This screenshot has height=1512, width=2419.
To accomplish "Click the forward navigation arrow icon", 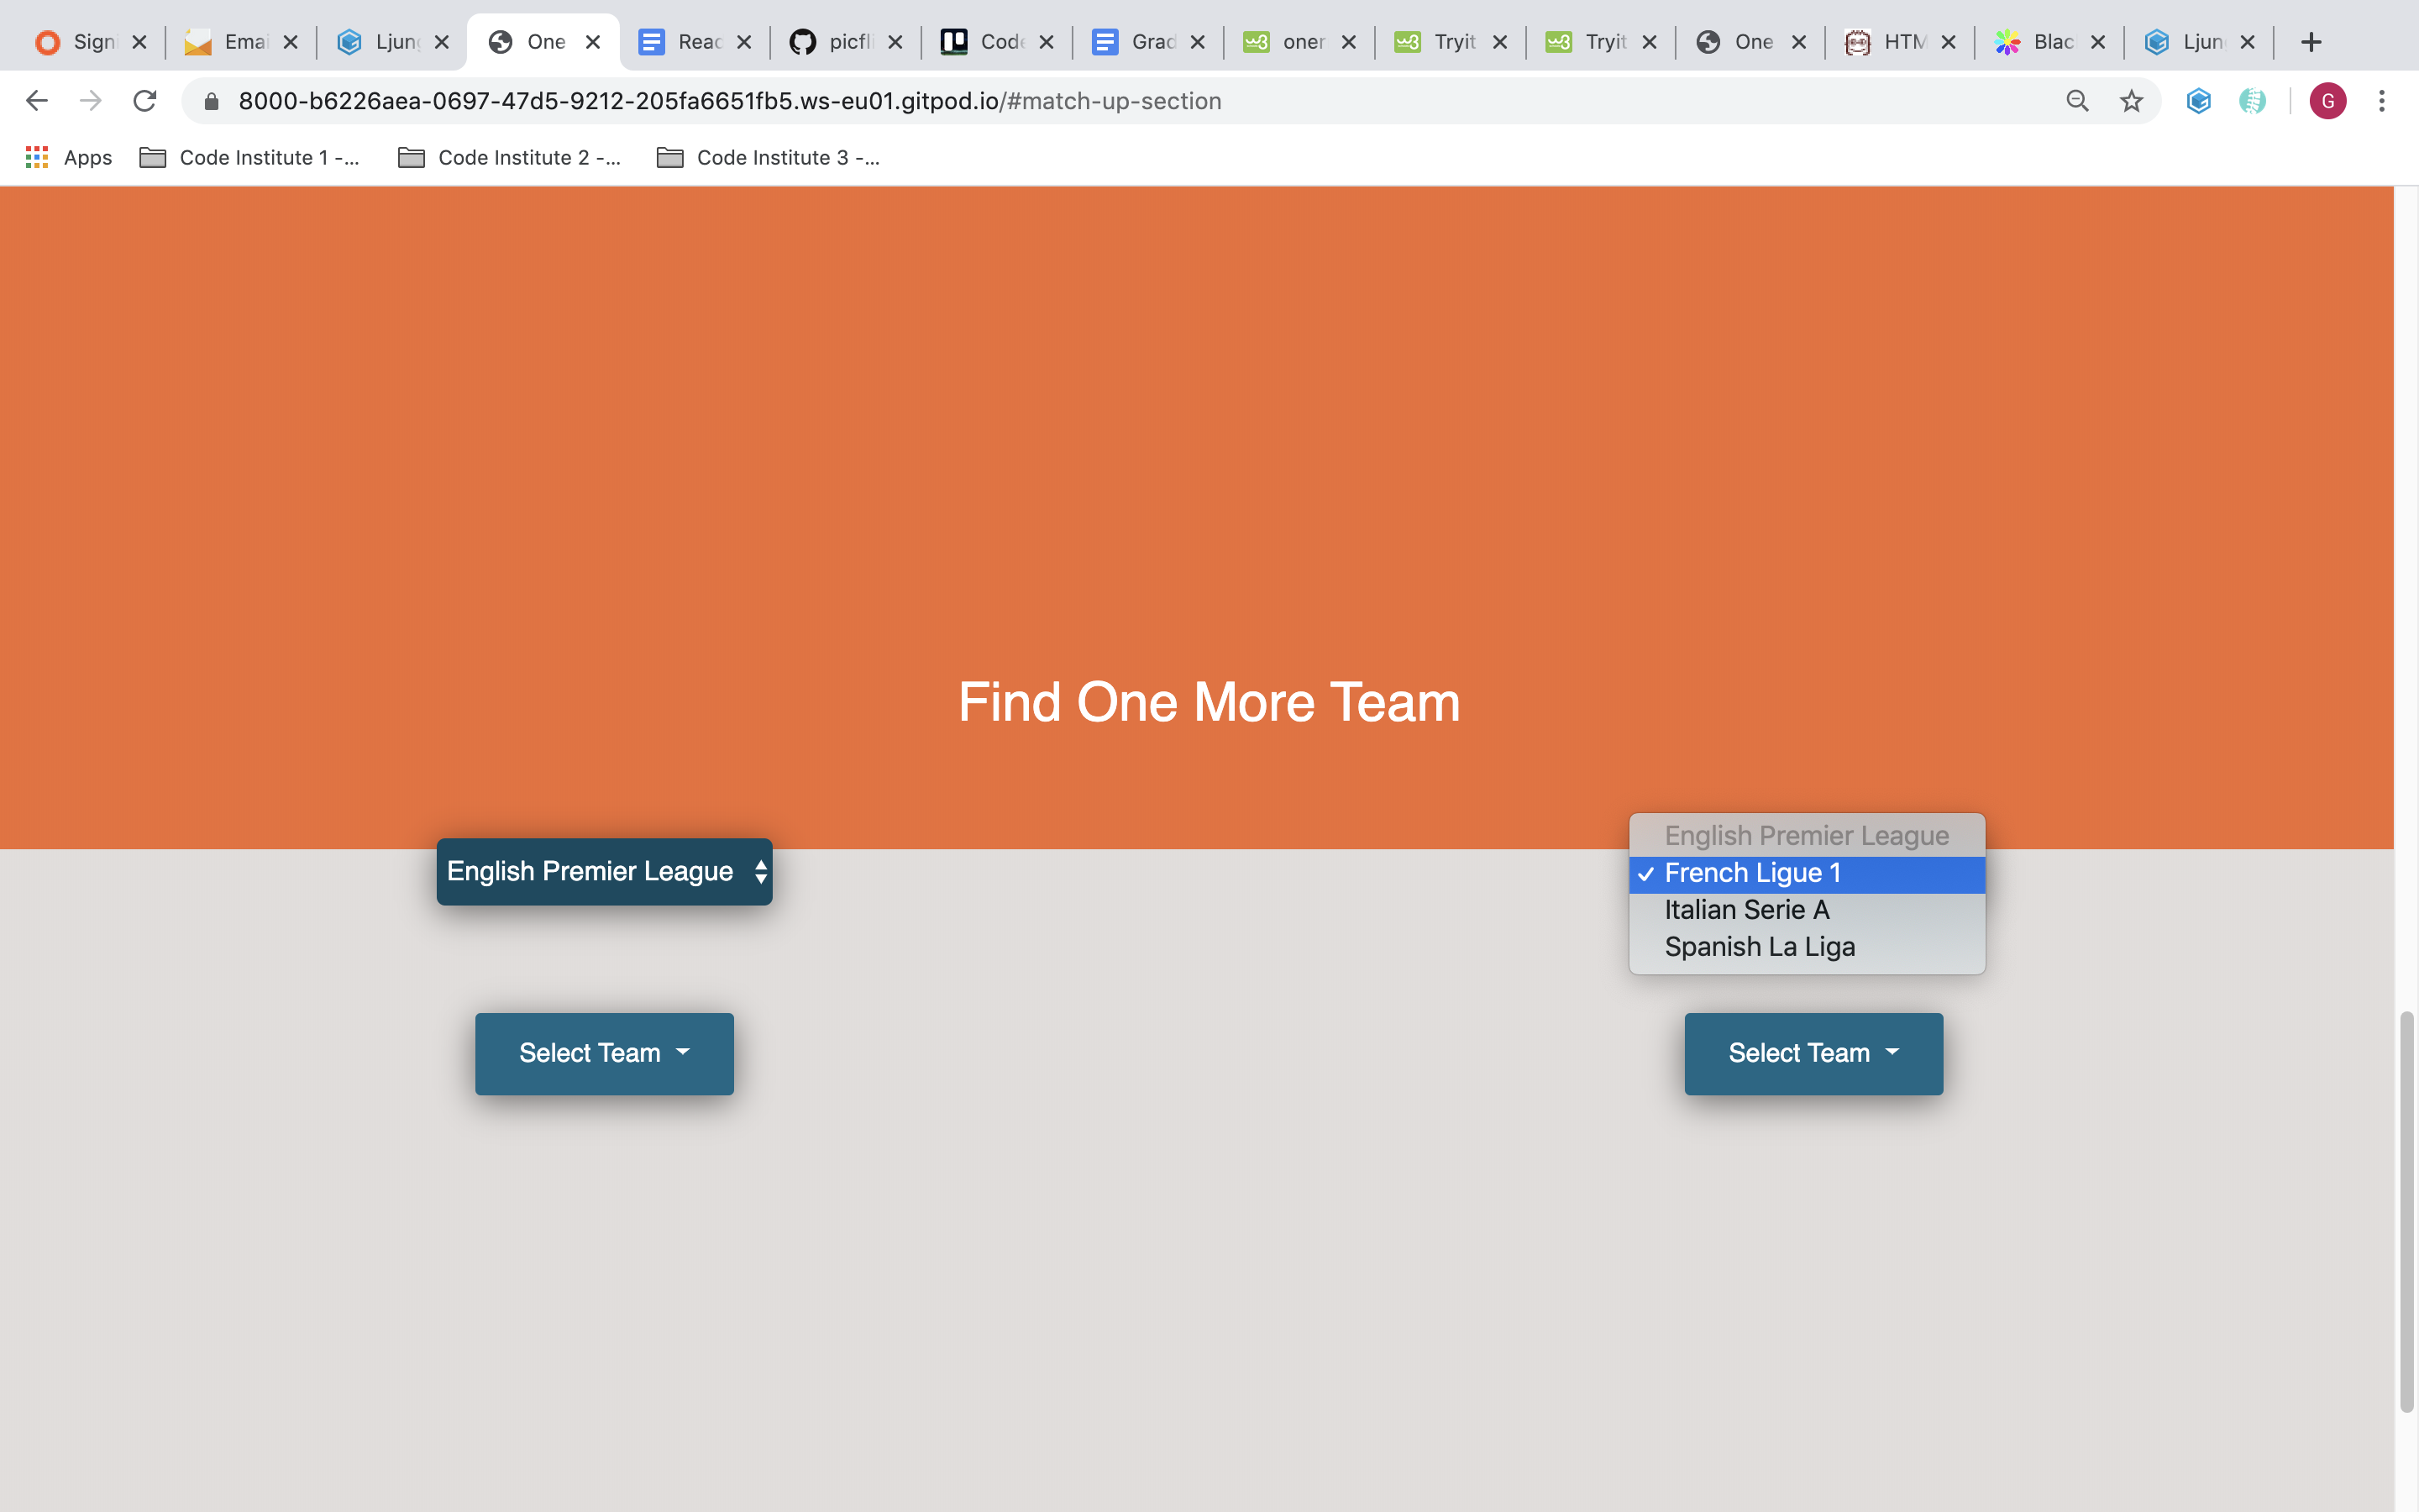I will 91,99.
